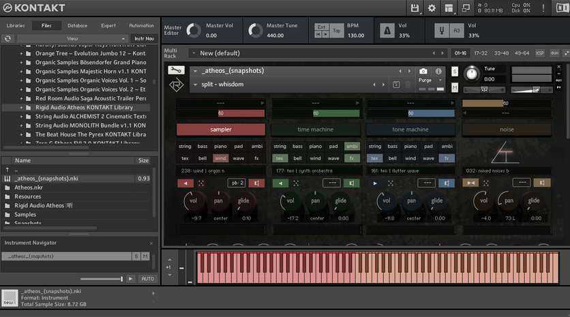Viewport: 570px width, 317px height.
Task: Click the Instr Nav button
Action: point(145,39)
